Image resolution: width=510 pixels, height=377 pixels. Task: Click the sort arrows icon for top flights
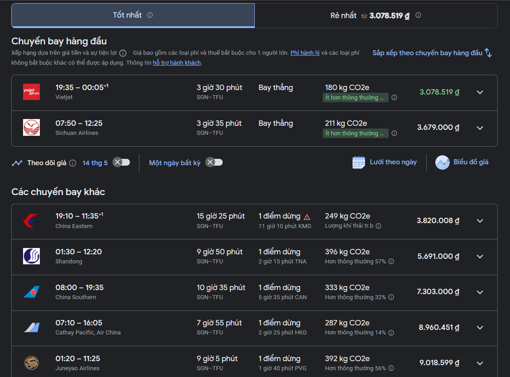(x=488, y=53)
